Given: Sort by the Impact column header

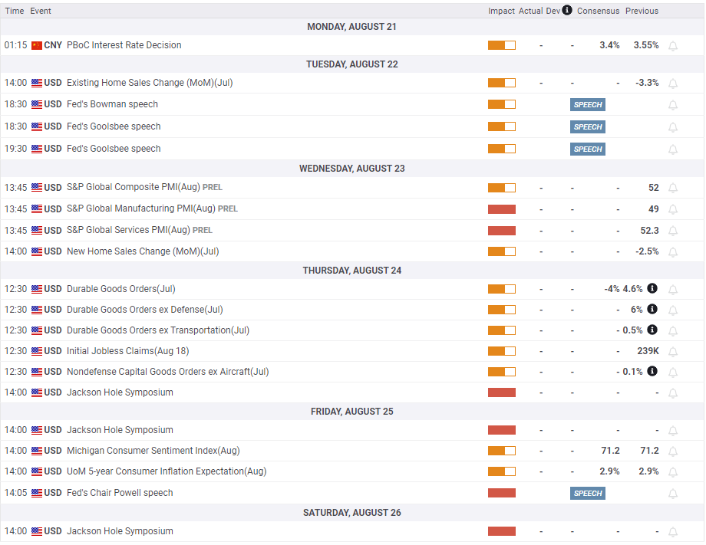Looking at the screenshot, I should (x=501, y=11).
